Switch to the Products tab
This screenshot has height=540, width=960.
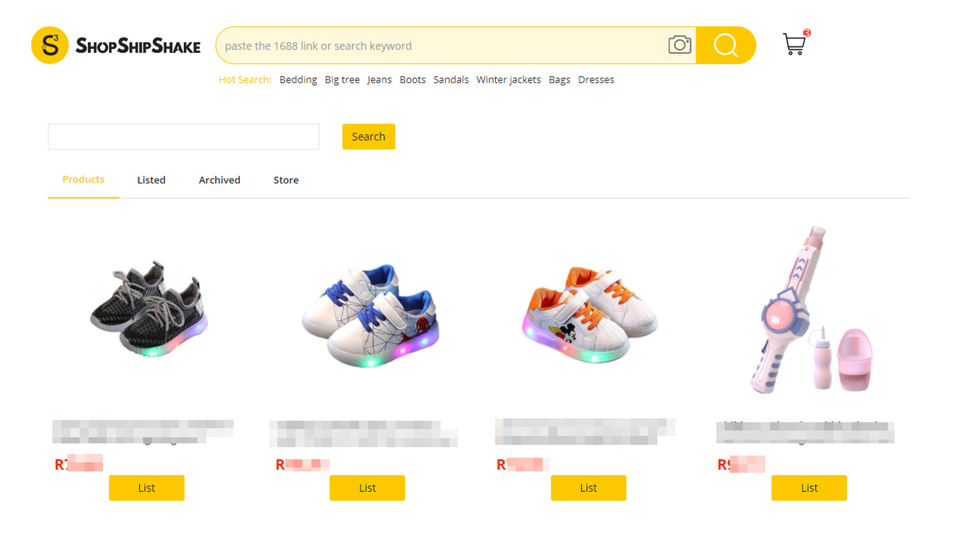(x=83, y=179)
